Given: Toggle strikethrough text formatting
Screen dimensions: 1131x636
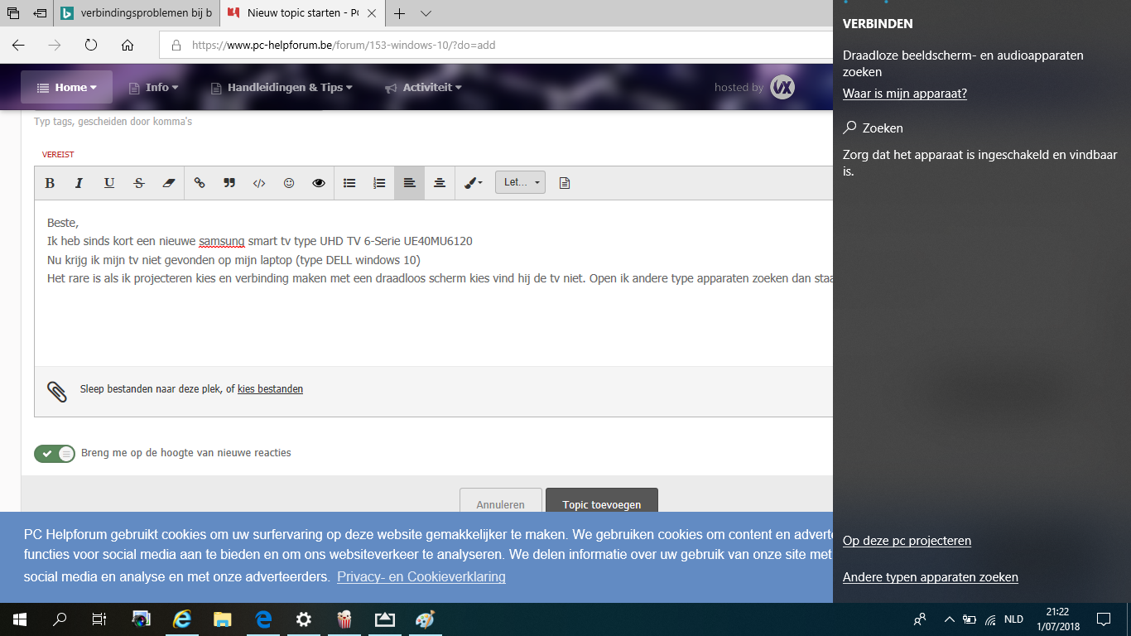Looking at the screenshot, I should [x=139, y=183].
